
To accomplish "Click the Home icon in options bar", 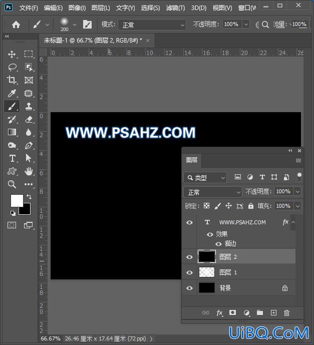I will coord(16,25).
